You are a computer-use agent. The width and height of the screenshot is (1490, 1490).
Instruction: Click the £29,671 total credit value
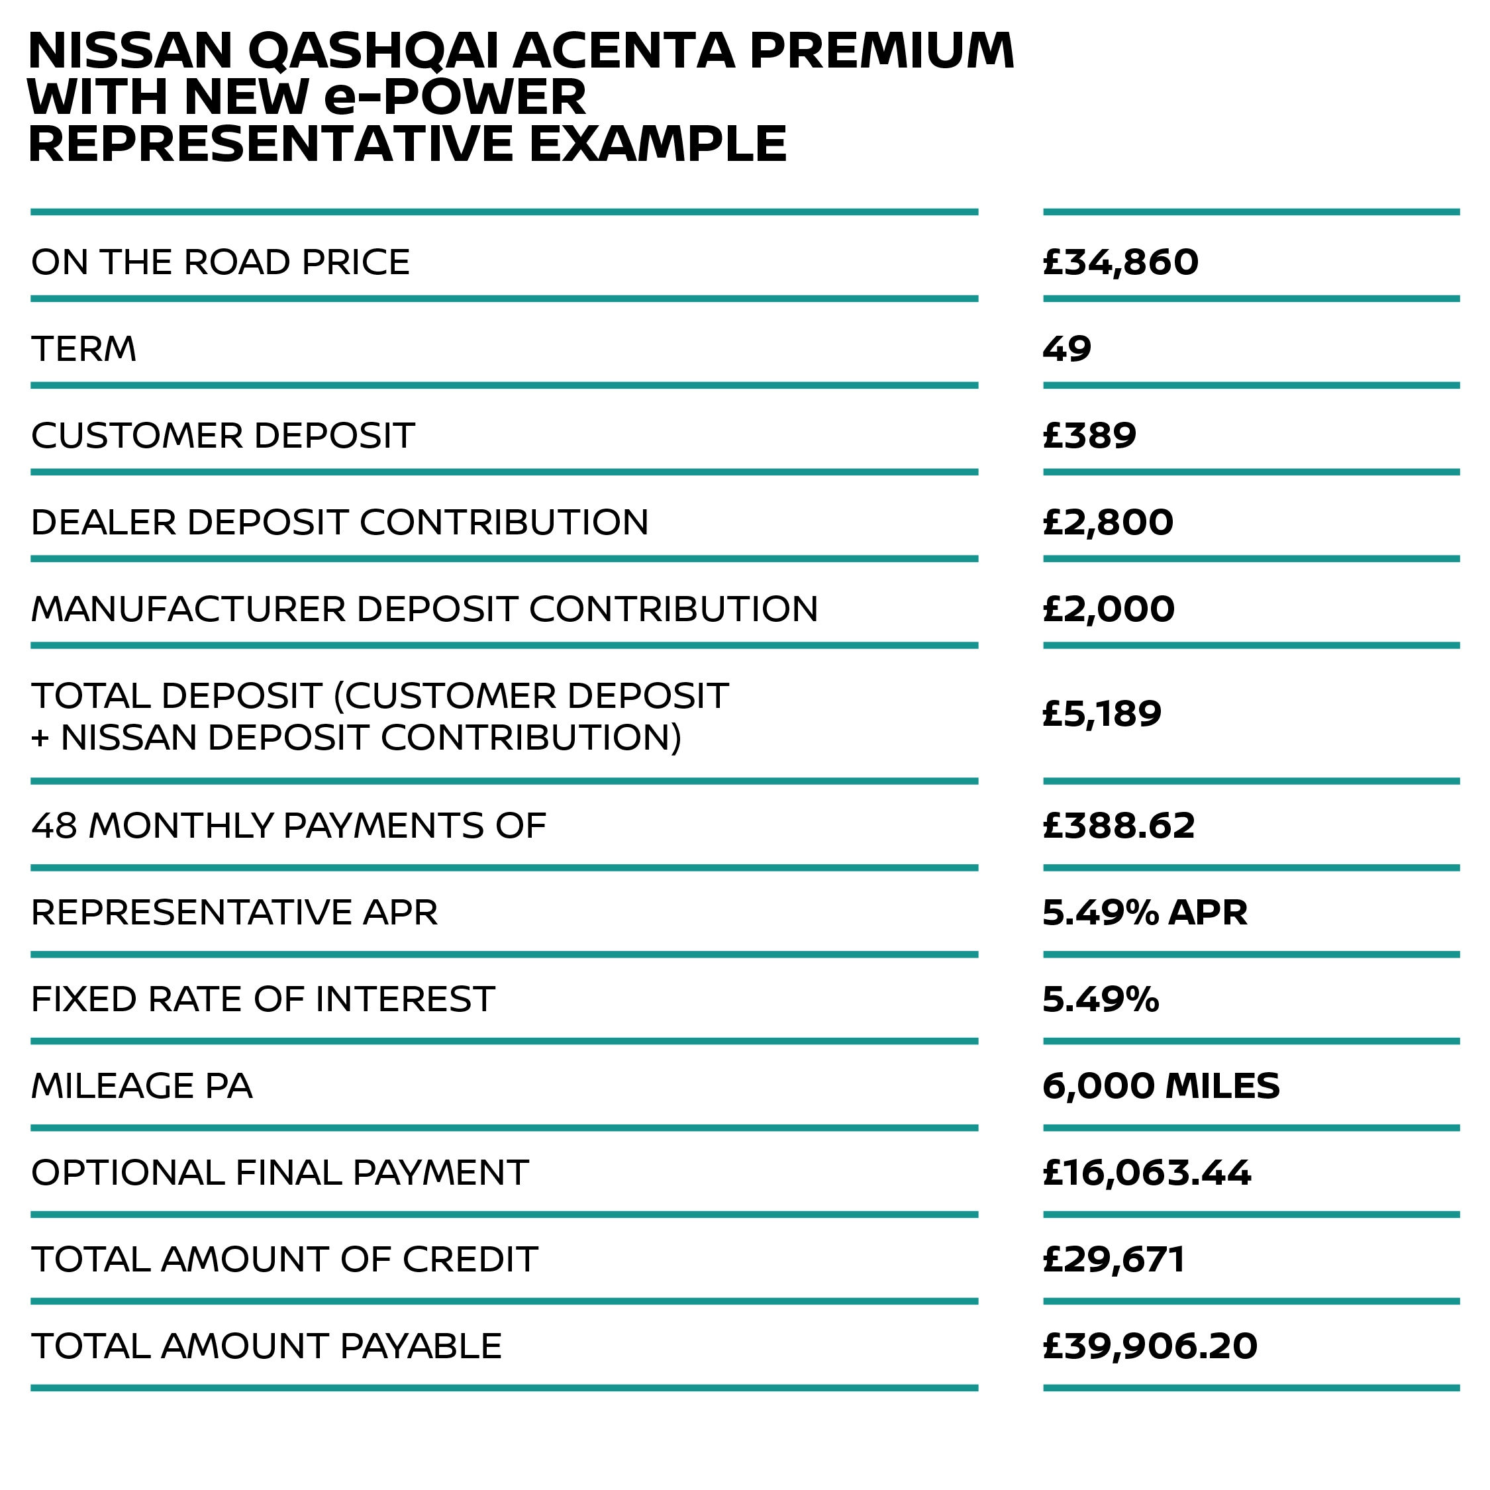tap(1113, 1260)
